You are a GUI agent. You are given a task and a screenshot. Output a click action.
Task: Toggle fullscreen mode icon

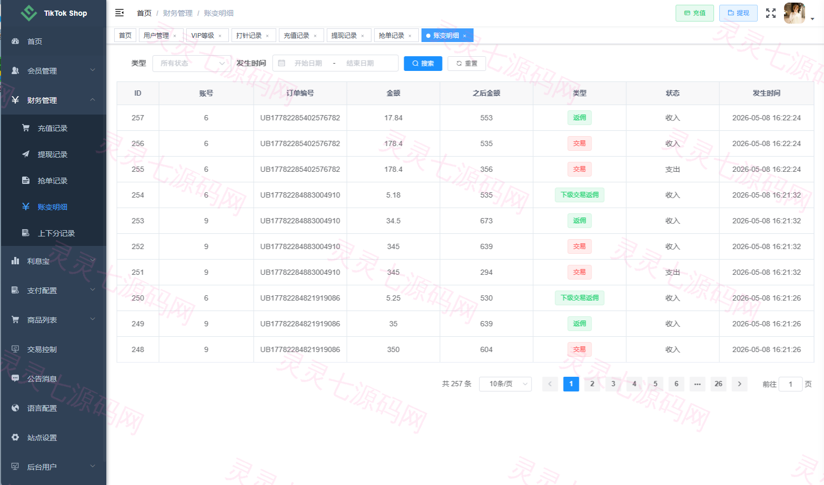[x=771, y=13]
